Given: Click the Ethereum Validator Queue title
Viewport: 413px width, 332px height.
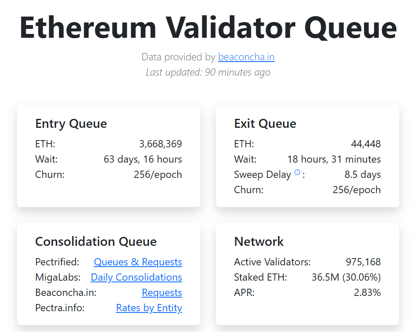Looking at the screenshot, I should [206, 28].
